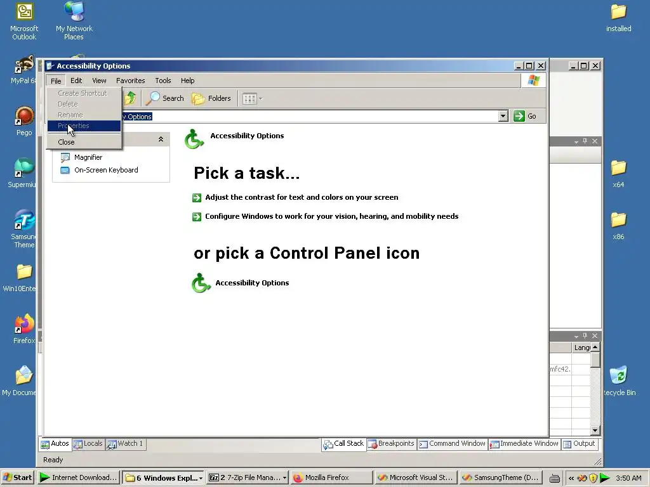Viewport: 650px width, 487px height.
Task: Switch to the Immediate Window tab
Action: [x=524, y=444]
